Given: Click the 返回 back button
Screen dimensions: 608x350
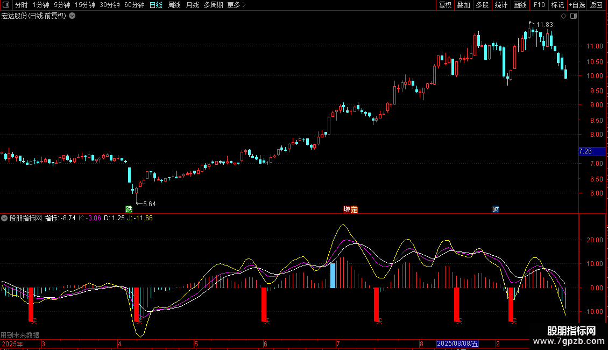Looking at the screenshot, I should click(x=596, y=5).
